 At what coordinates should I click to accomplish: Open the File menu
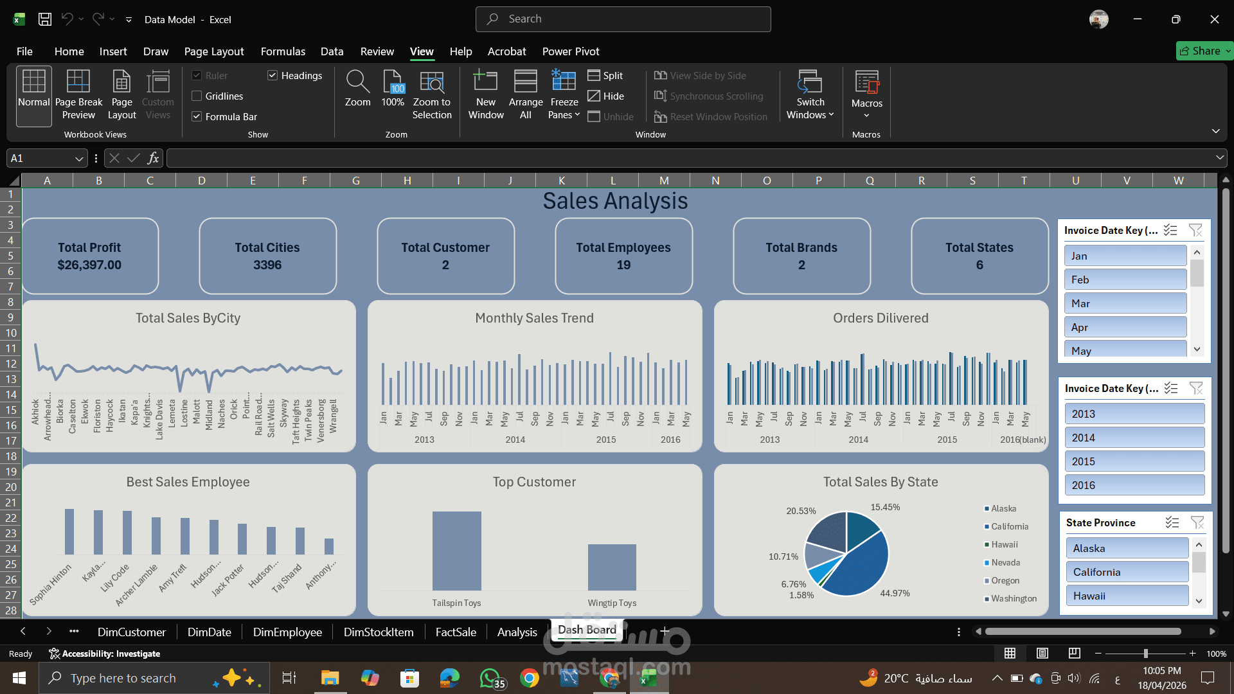click(24, 51)
